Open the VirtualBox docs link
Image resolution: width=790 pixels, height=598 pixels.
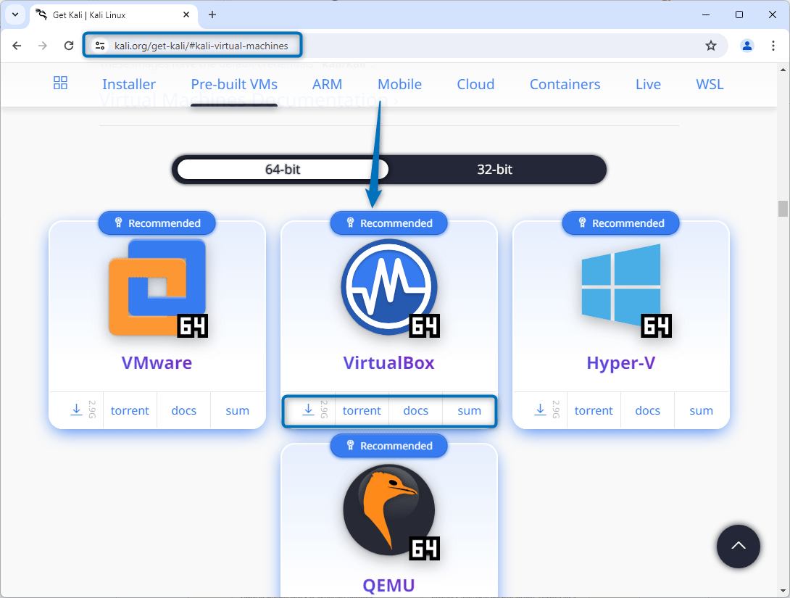(x=415, y=410)
